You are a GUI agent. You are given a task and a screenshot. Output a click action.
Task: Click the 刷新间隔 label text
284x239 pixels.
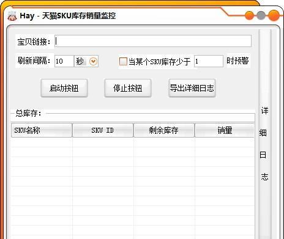[x=34, y=61]
